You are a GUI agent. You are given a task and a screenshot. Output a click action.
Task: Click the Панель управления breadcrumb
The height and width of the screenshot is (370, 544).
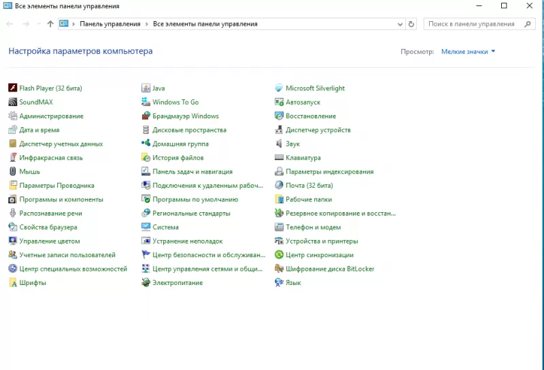coord(110,24)
